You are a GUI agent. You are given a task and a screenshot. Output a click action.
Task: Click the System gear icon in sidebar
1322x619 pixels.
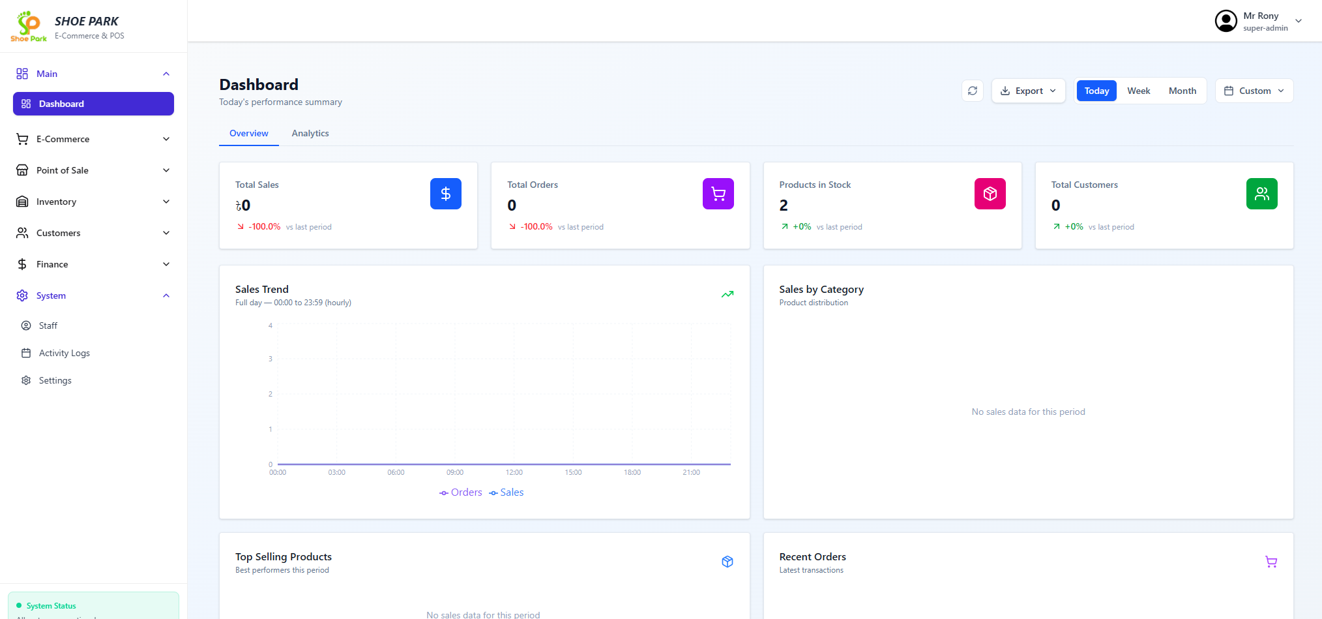22,295
